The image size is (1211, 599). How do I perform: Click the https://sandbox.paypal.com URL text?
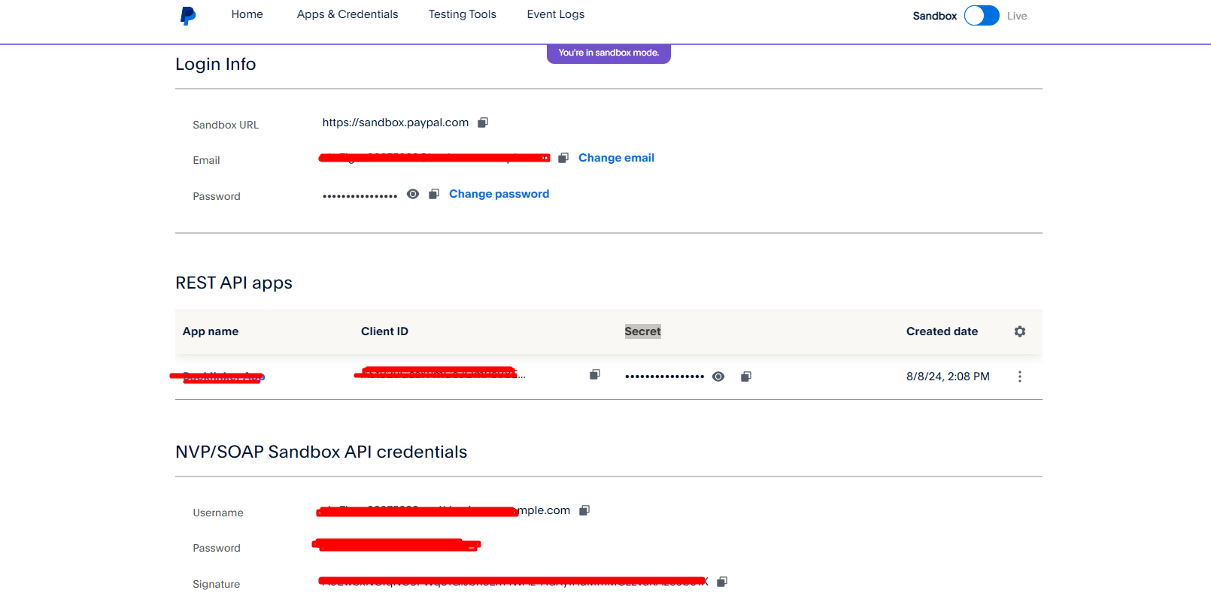coord(396,123)
